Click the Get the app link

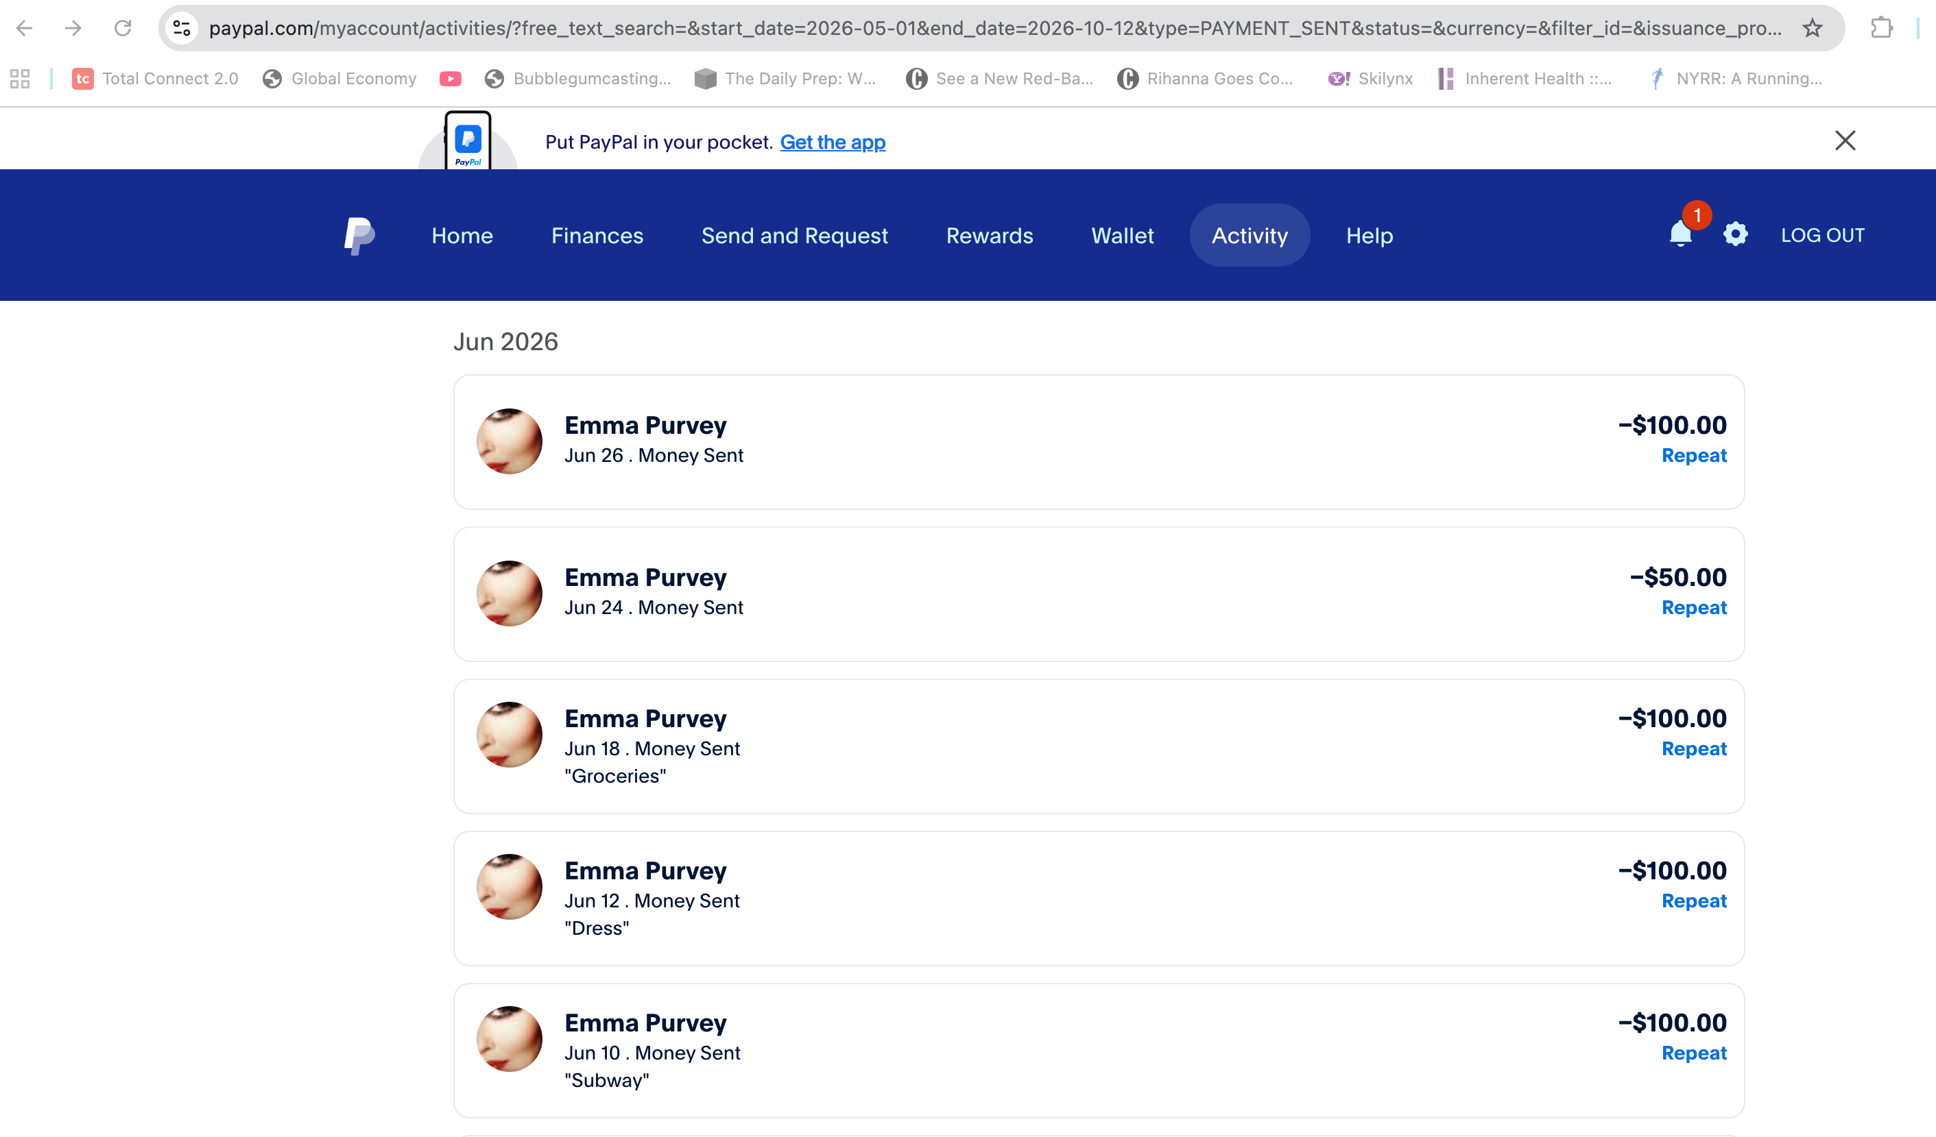click(x=833, y=142)
